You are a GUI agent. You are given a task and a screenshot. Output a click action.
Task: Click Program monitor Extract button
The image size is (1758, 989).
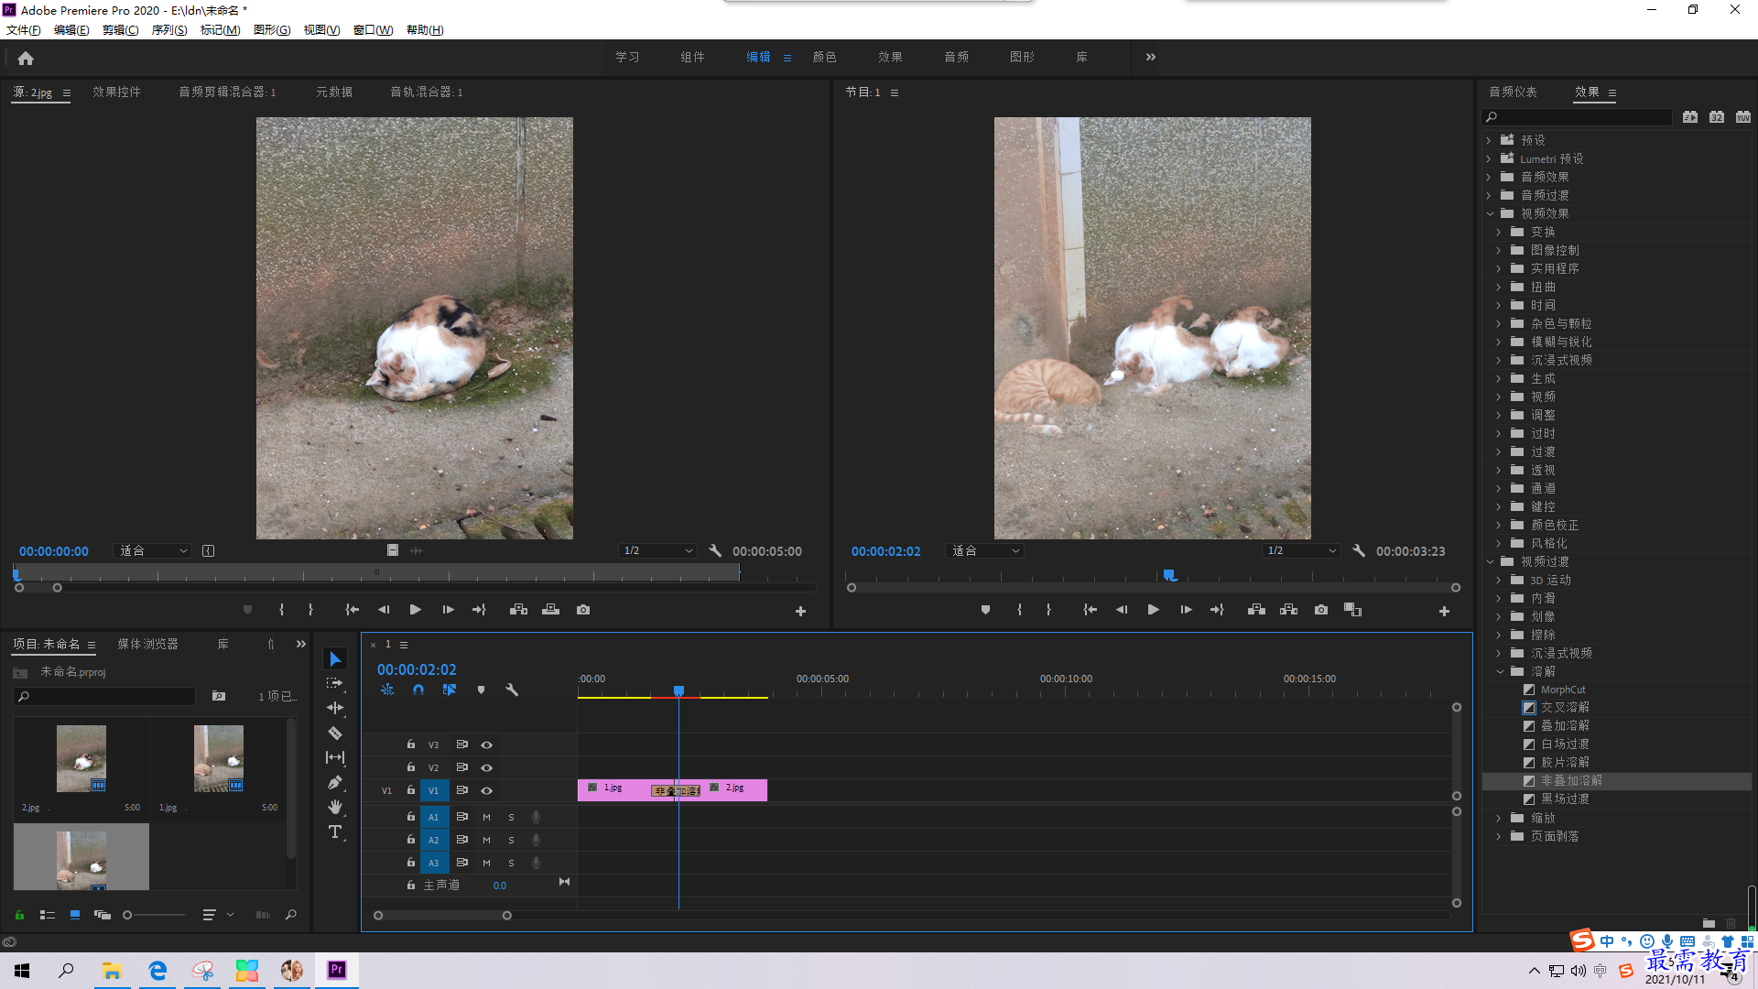(x=1289, y=610)
